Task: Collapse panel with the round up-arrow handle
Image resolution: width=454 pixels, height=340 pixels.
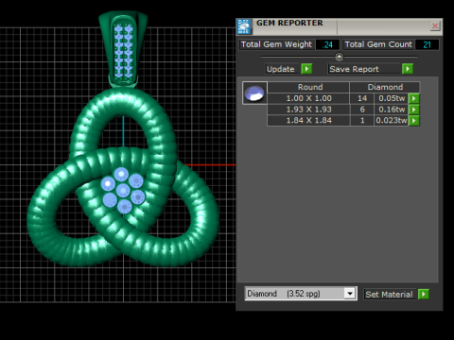Action: 340,57
